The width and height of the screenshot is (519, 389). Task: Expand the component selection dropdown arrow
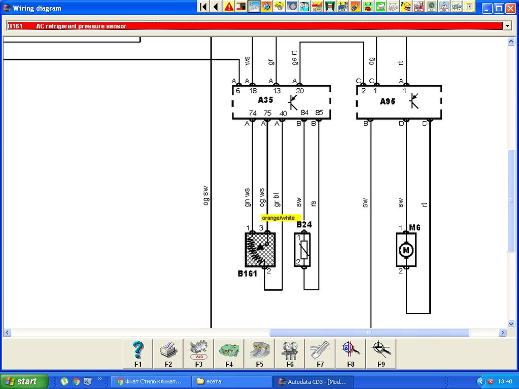tap(506, 26)
